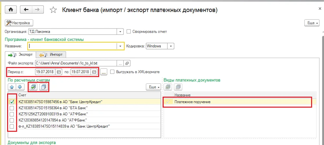324x145 pixels.
Task: Check all bank accounts icon
Action: tap(33, 87)
